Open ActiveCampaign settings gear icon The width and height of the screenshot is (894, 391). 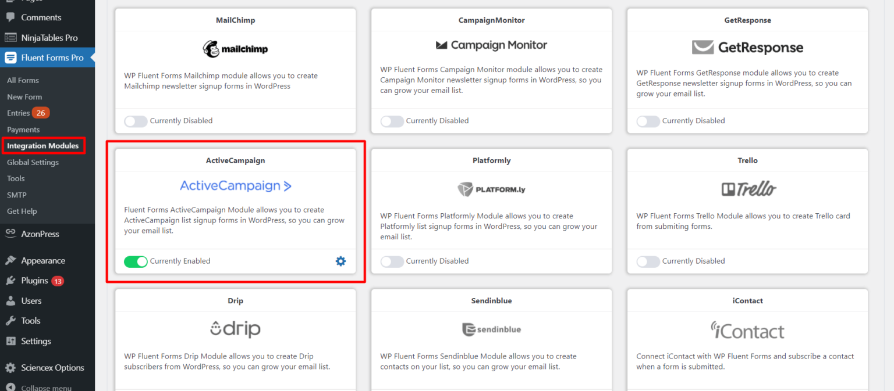click(340, 261)
